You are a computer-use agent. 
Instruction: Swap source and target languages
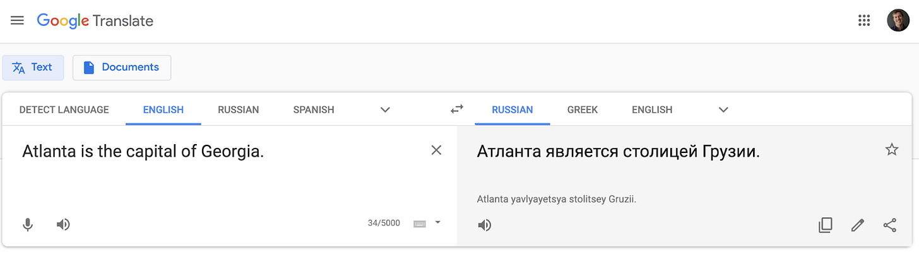pyautogui.click(x=457, y=110)
